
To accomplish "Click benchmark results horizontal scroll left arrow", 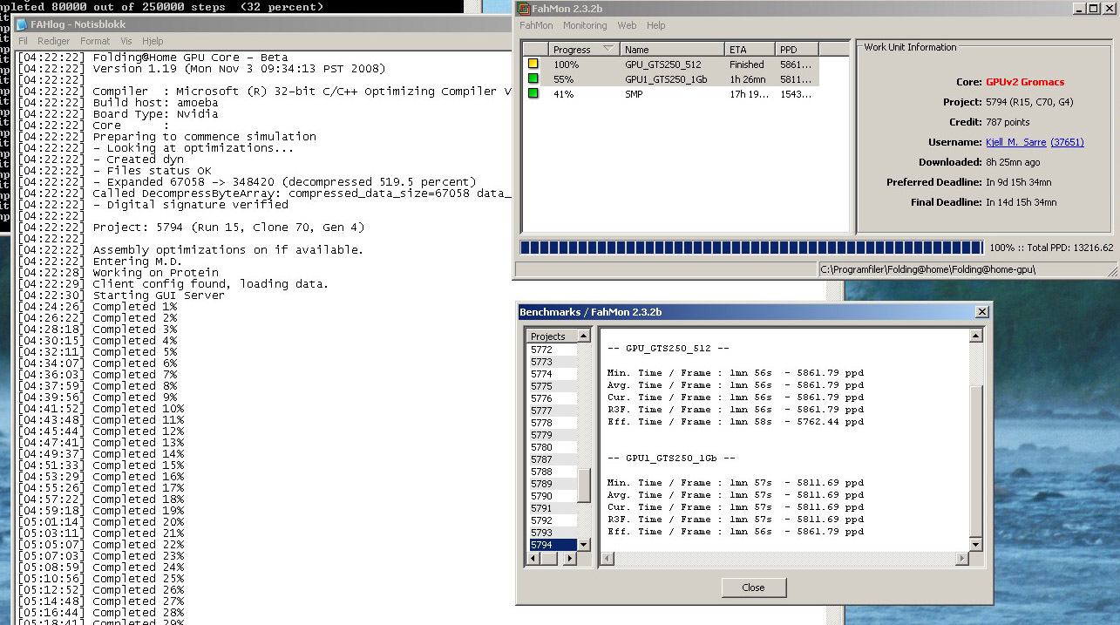I will 607,558.
